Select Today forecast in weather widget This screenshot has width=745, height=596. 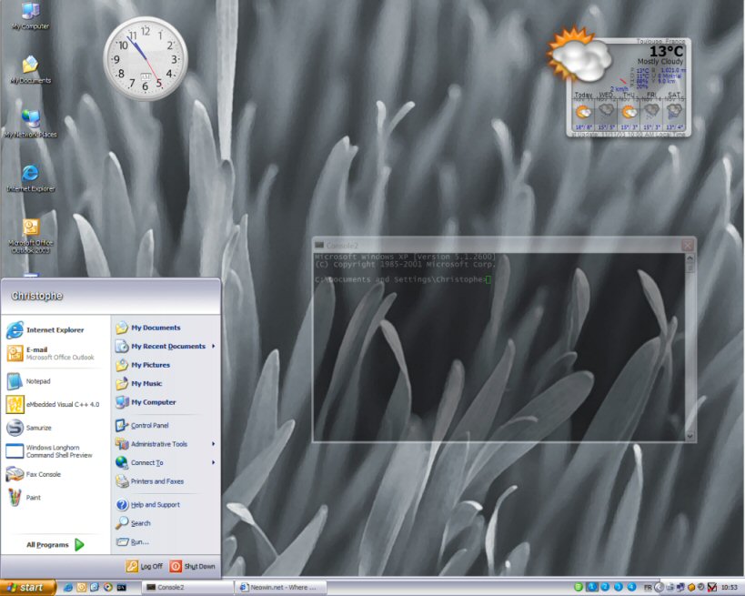tap(583, 112)
